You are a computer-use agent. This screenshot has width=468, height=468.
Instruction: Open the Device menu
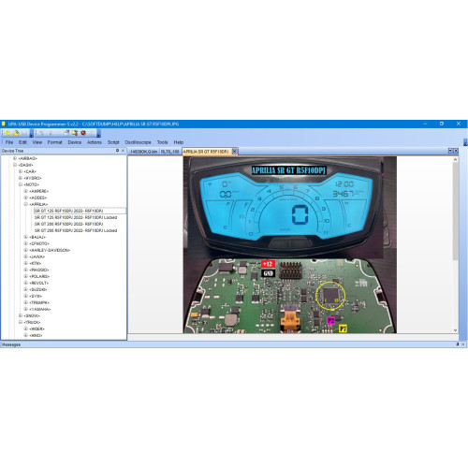[x=75, y=142]
